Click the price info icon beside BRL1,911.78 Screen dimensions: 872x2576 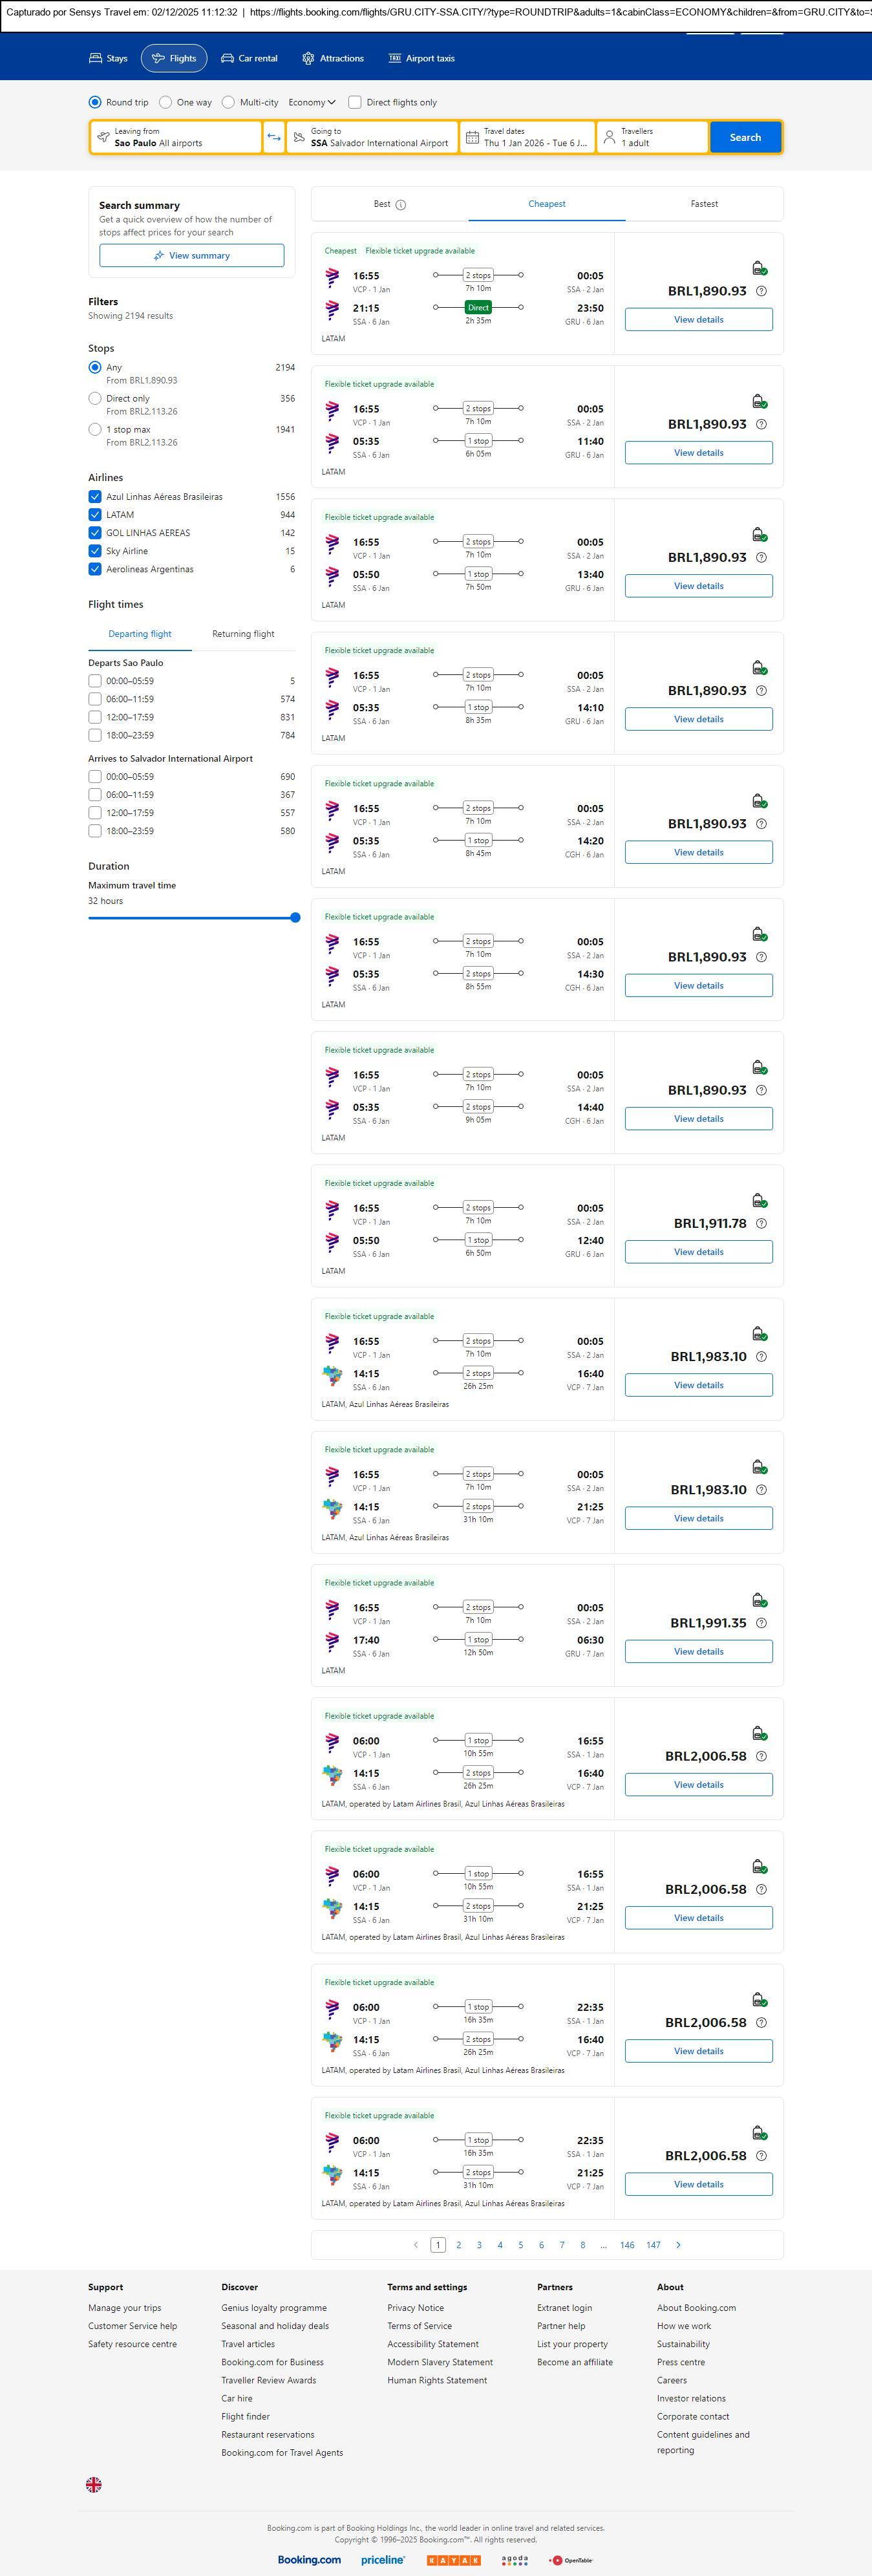point(761,1224)
